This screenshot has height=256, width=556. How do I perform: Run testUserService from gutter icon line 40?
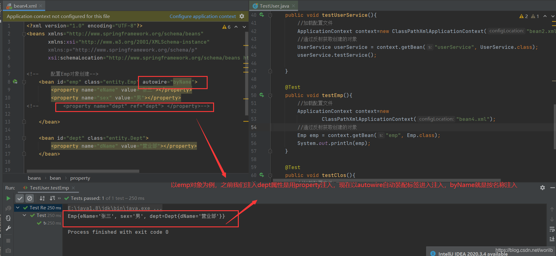(262, 15)
